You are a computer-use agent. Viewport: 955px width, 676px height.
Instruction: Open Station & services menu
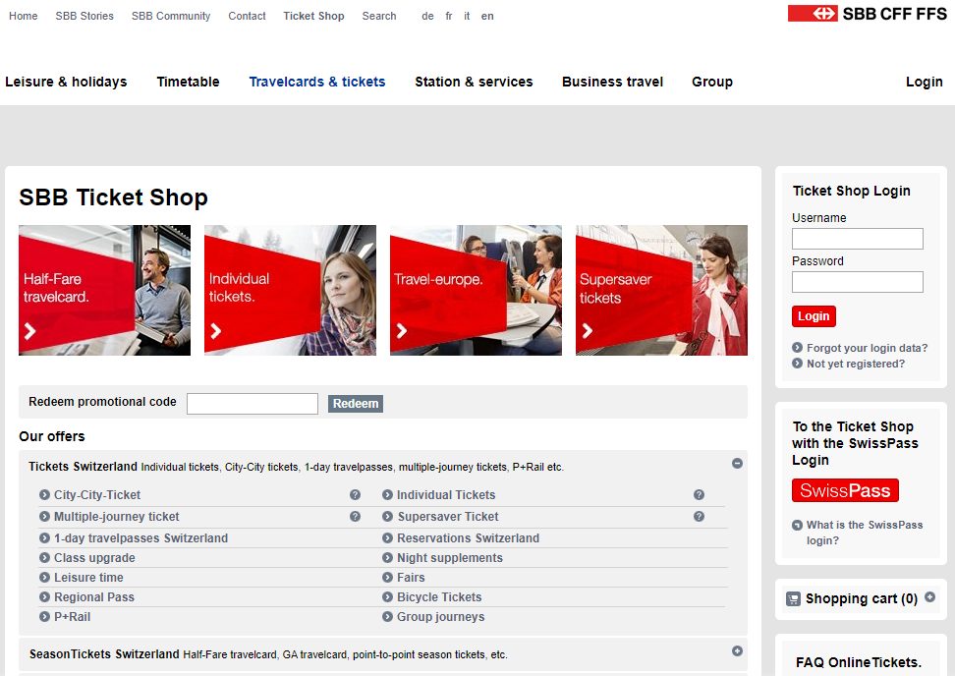[474, 82]
